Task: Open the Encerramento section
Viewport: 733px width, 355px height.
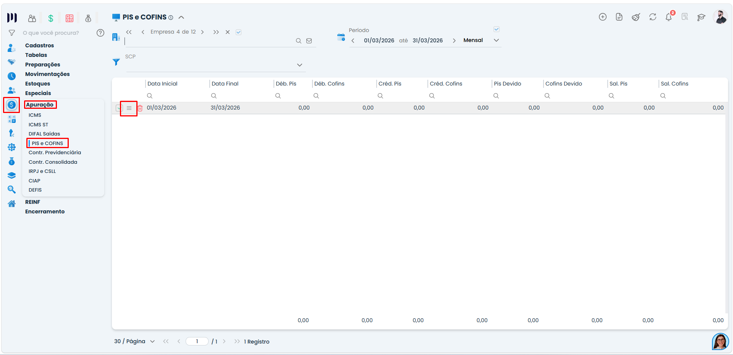Action: coord(45,211)
